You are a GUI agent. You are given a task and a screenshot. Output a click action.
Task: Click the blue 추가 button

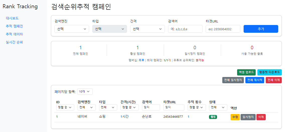261,29
